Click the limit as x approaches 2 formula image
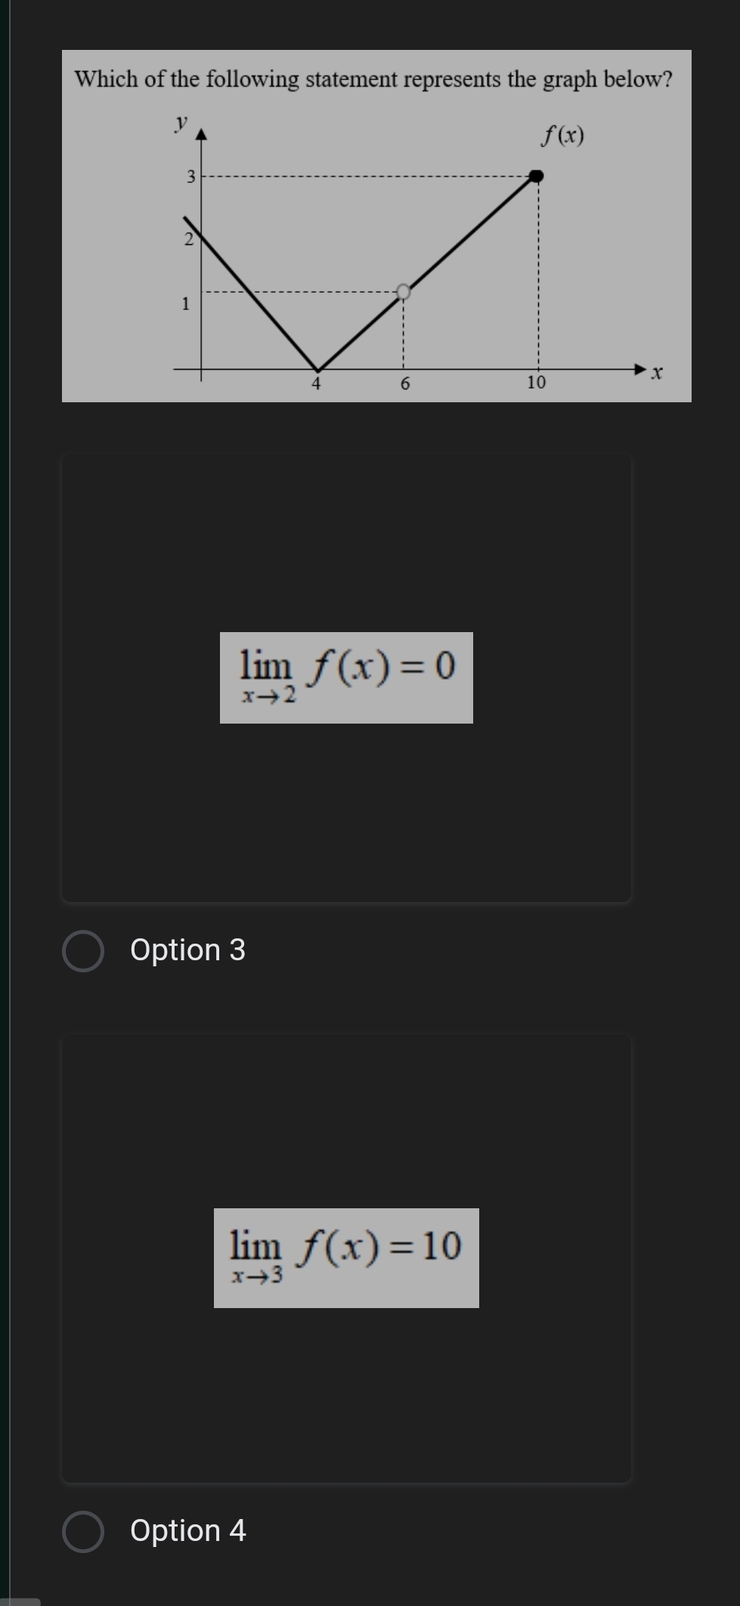The image size is (740, 1606). pos(346,677)
